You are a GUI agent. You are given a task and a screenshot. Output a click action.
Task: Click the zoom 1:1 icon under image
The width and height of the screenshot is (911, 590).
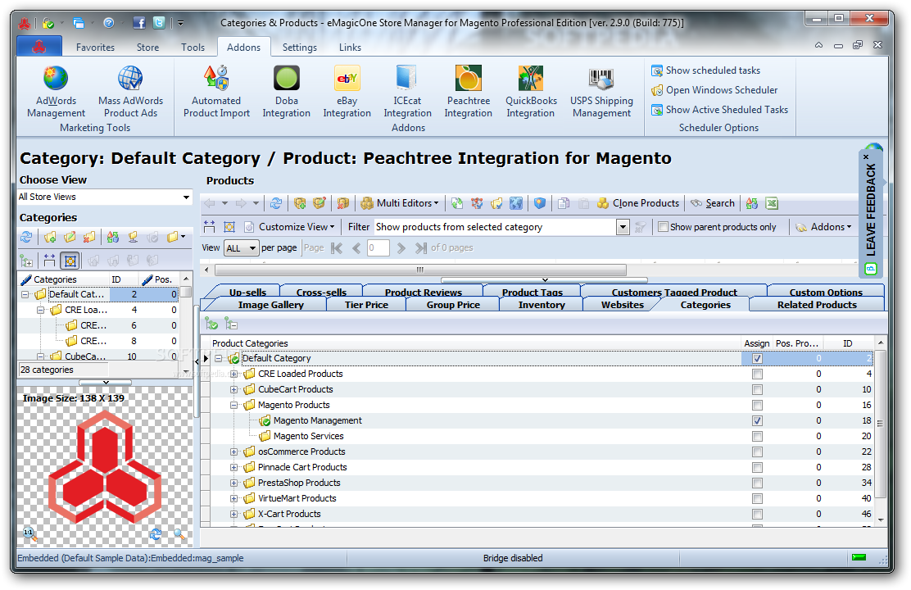pyautogui.click(x=29, y=533)
